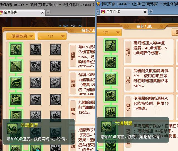Select the green ox-head demon skill icon in left window

click(16, 49)
